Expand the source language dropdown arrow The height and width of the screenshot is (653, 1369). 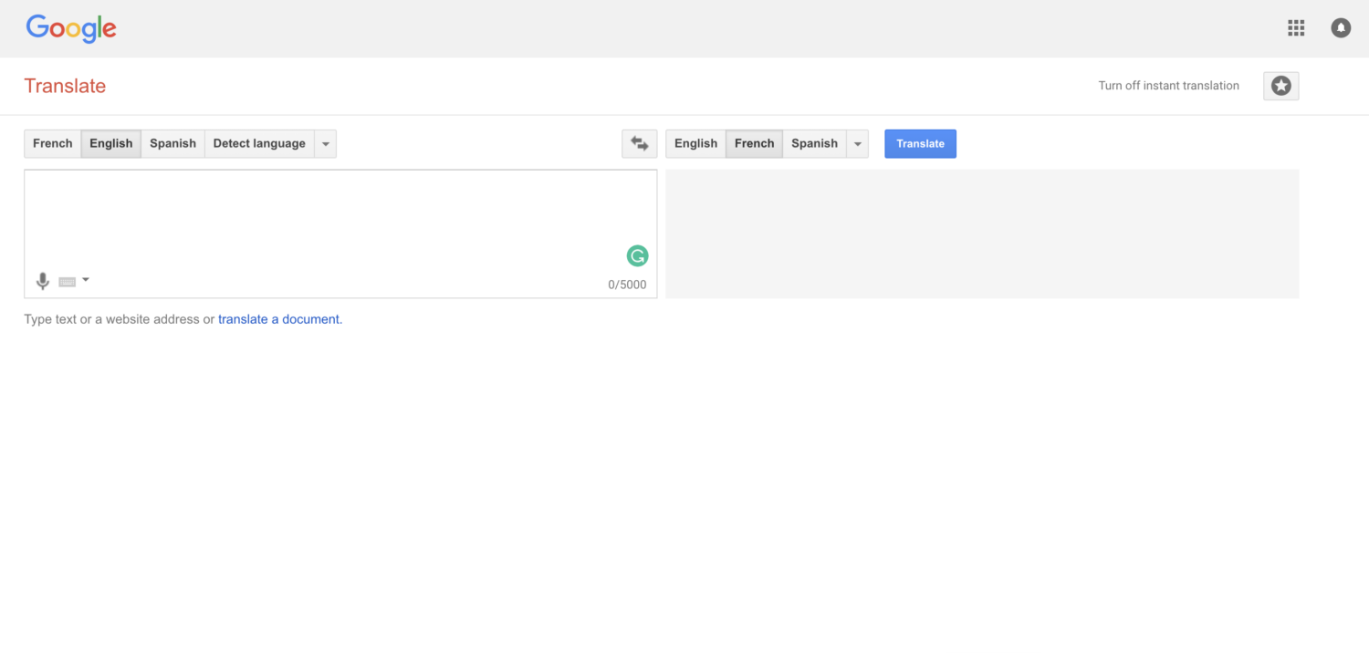click(x=326, y=144)
